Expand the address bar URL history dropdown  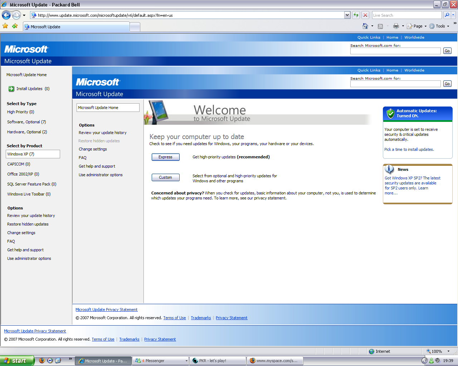tap(347, 15)
